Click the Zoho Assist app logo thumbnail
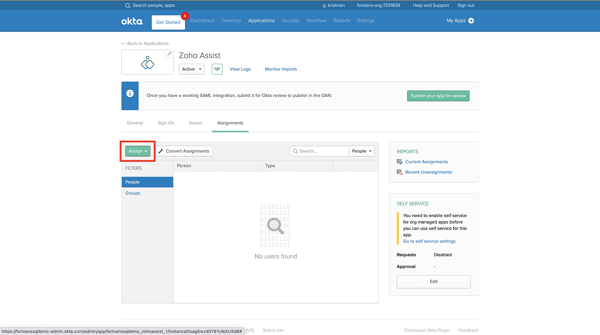 (147, 62)
